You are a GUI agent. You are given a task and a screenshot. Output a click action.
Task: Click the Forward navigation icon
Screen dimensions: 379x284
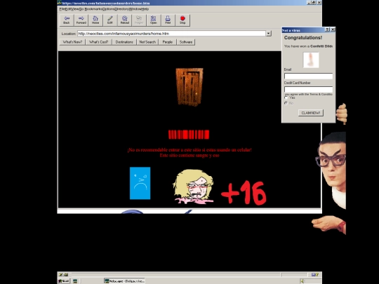81,20
